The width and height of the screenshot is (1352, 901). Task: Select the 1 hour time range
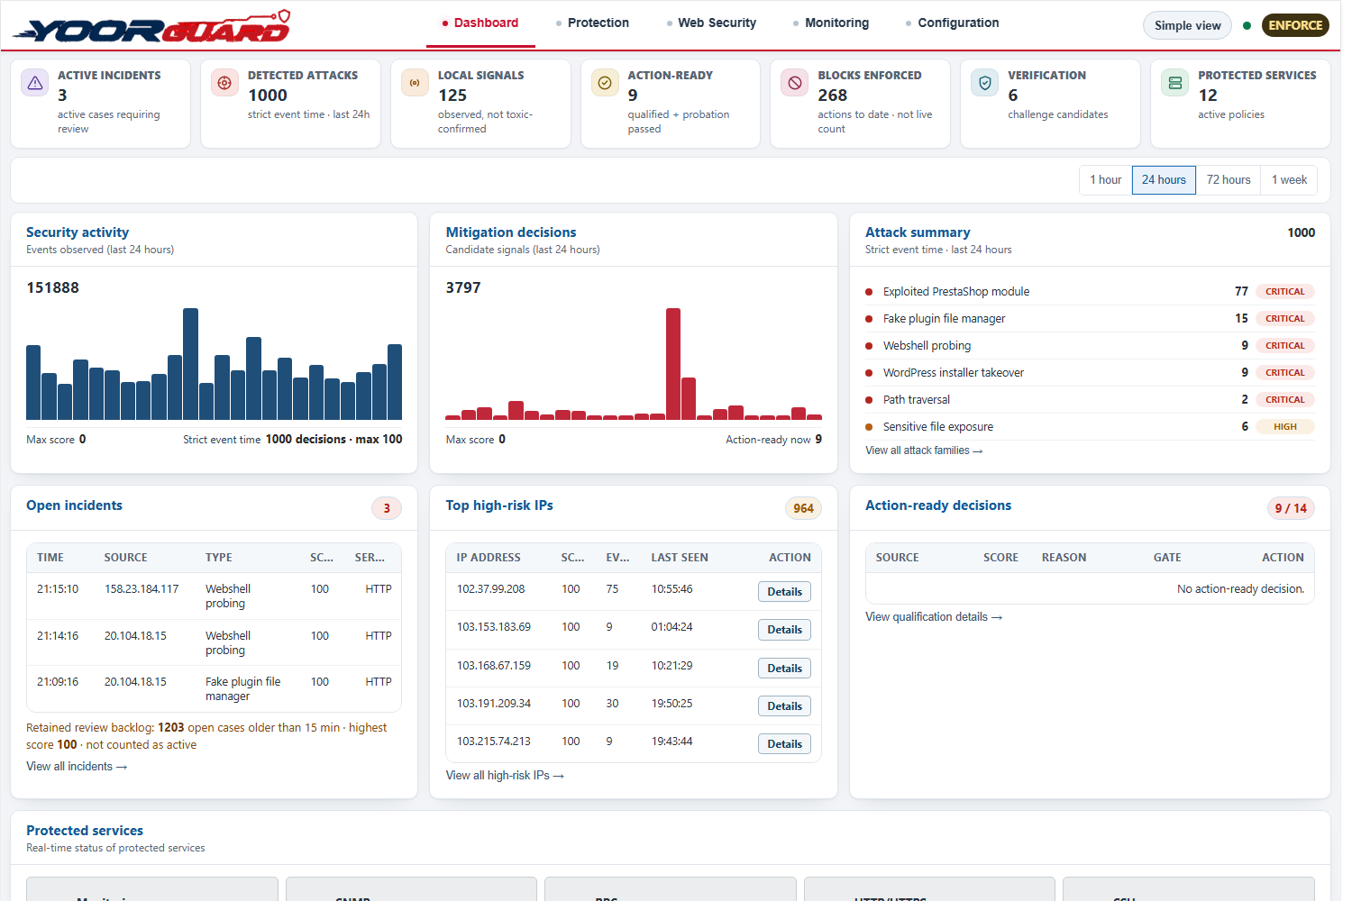(1105, 180)
